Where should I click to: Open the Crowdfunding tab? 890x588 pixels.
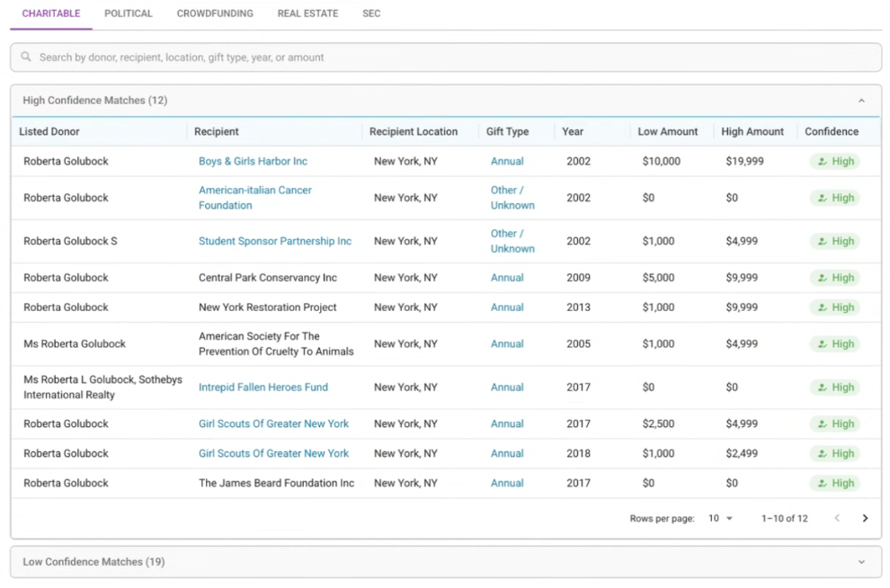215,13
